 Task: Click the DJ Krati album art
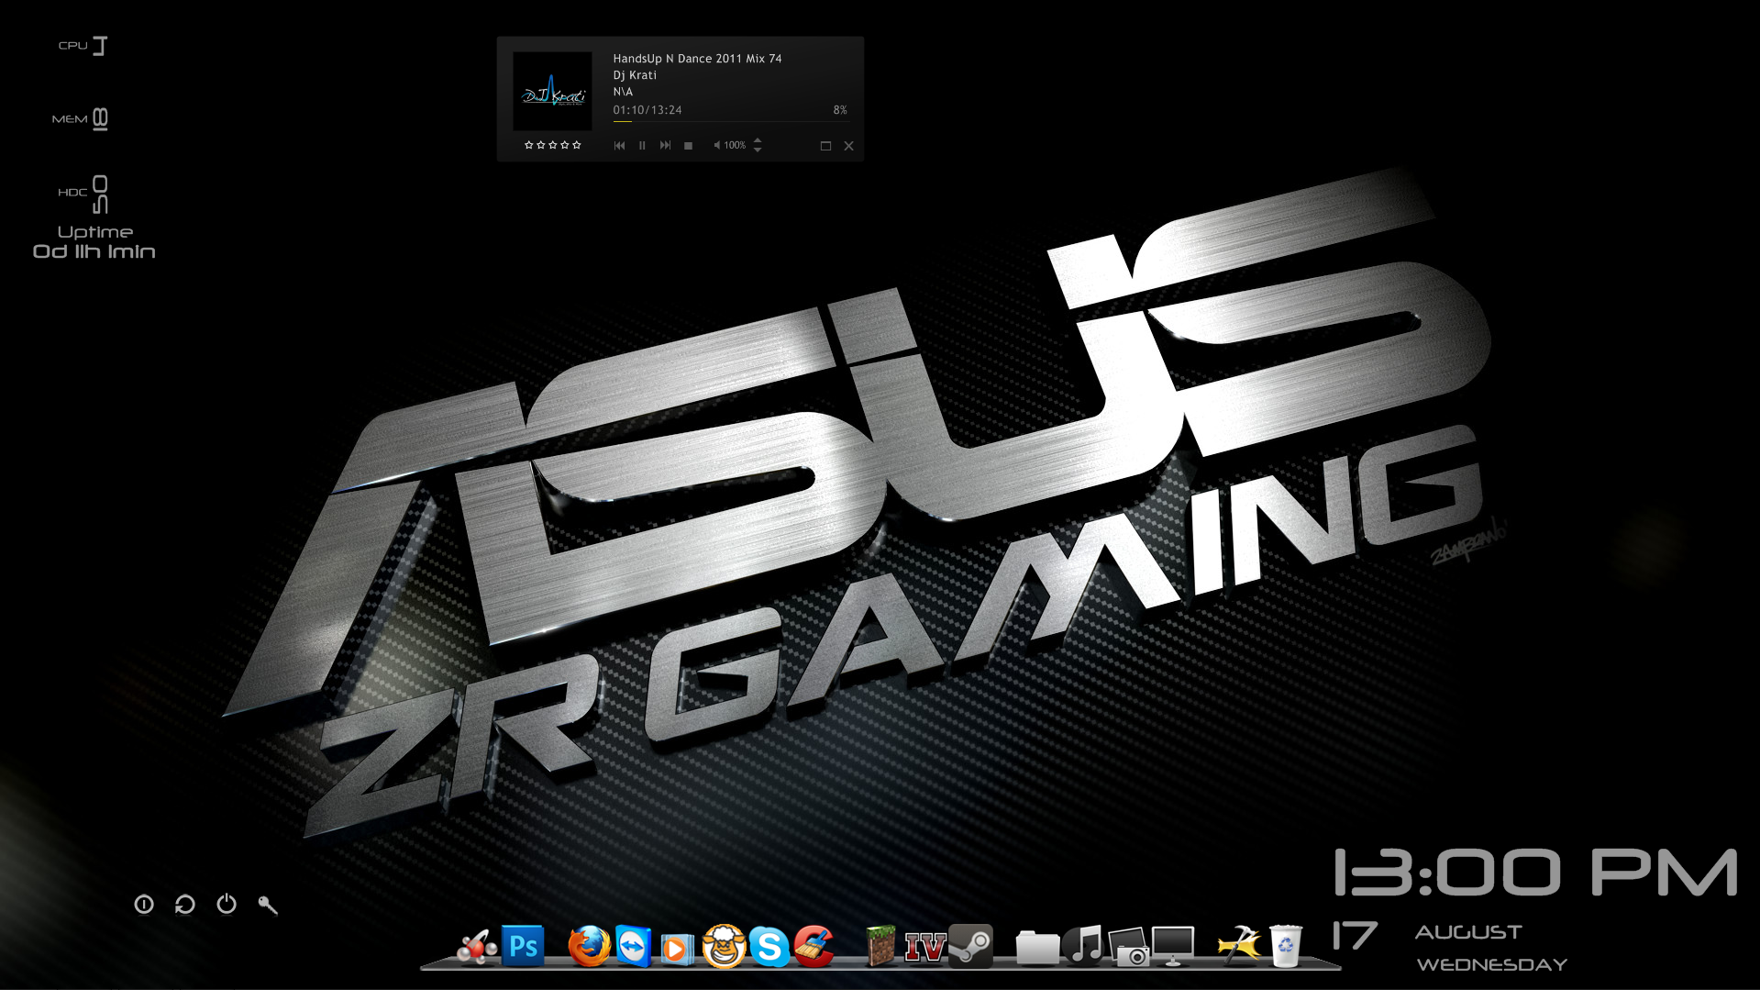click(552, 92)
